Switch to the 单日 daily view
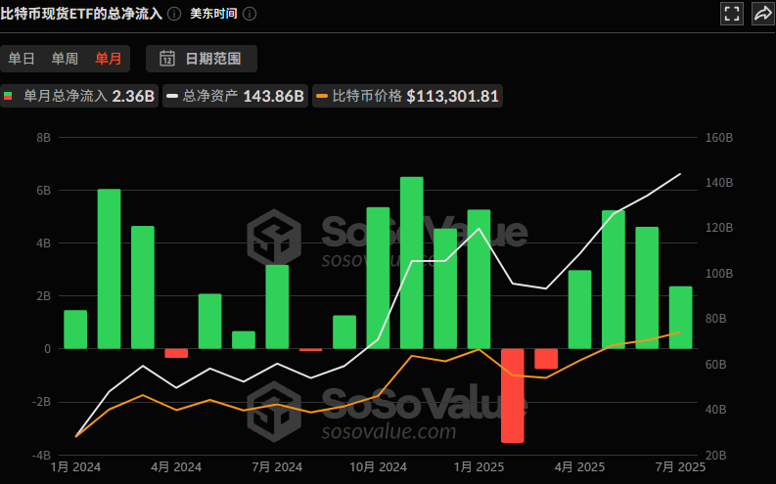This screenshot has width=776, height=484. (x=22, y=59)
